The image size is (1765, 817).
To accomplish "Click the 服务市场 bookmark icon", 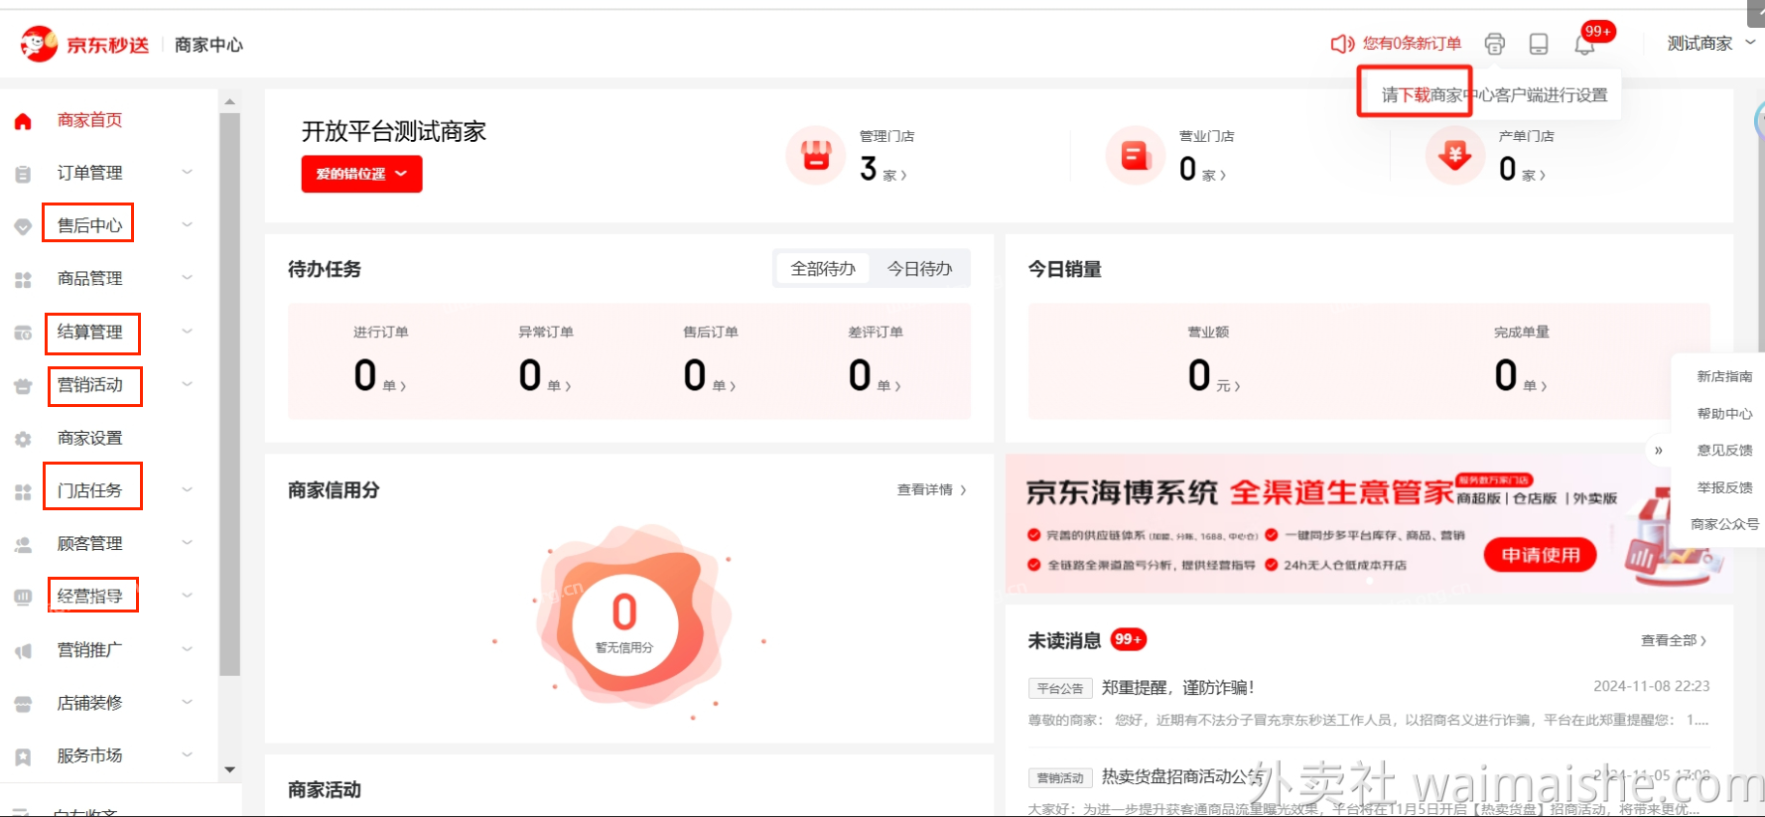I will tap(23, 756).
